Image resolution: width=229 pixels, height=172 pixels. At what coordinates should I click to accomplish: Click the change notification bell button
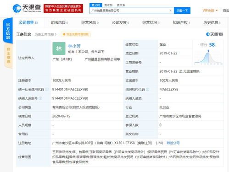[76, 34]
